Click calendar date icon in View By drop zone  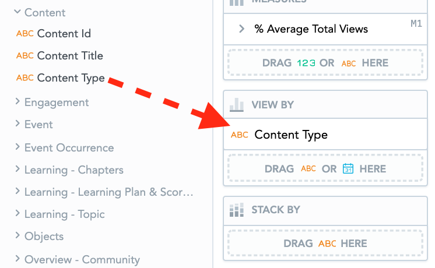[348, 169]
